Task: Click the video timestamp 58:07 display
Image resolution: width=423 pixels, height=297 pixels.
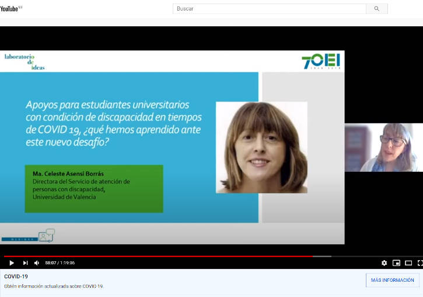Action: [60, 263]
